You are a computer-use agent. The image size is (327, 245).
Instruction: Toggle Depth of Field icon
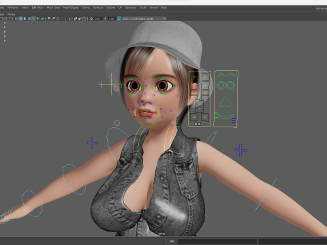[63, 18]
